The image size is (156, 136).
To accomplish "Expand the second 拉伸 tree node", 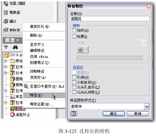I will (5, 73).
